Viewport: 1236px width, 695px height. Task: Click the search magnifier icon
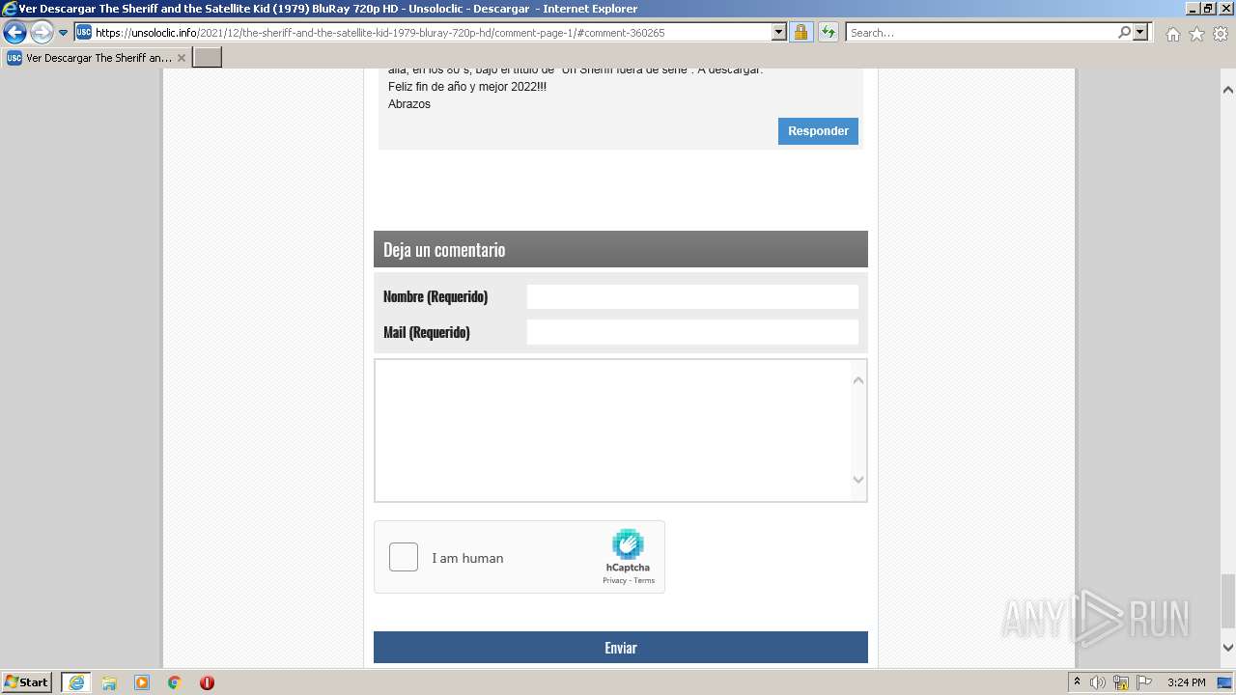coord(1124,33)
